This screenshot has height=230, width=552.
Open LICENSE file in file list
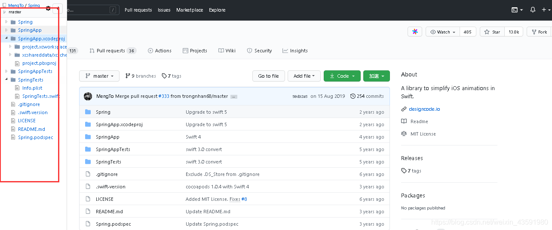tap(104, 199)
